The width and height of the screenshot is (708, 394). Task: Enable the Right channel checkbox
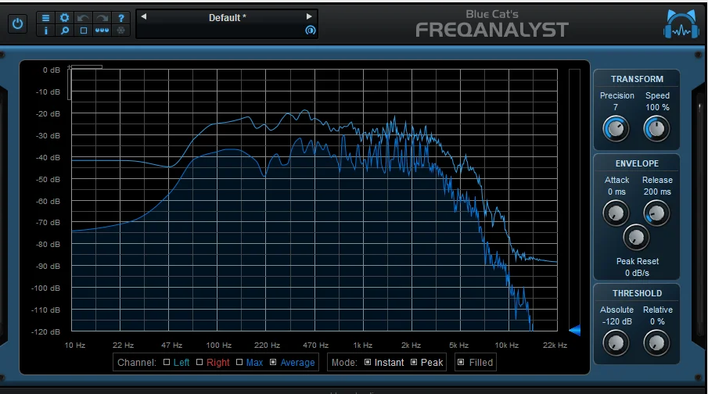pyautogui.click(x=200, y=363)
